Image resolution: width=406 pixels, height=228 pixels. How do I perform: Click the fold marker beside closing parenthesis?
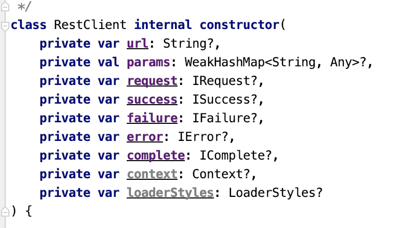[x=5, y=211]
